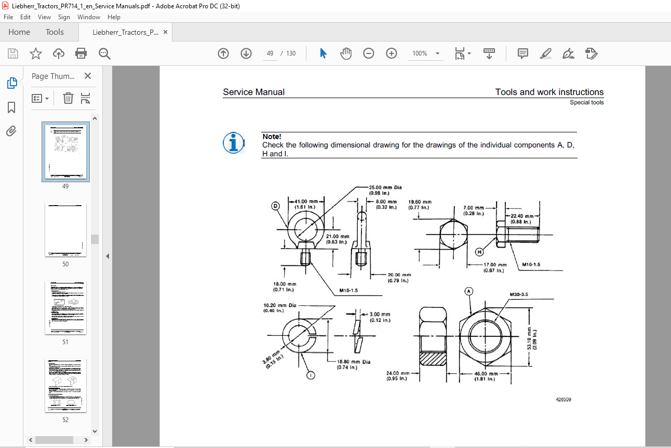Open the Edit menu
Screen dimensions: 671x448
pyautogui.click(x=25, y=17)
